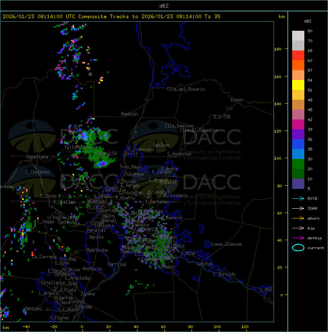Click the 'Ugarteche' map label
Image resolution: width=328 pixels, height=332 pixels.
click(x=97, y=250)
